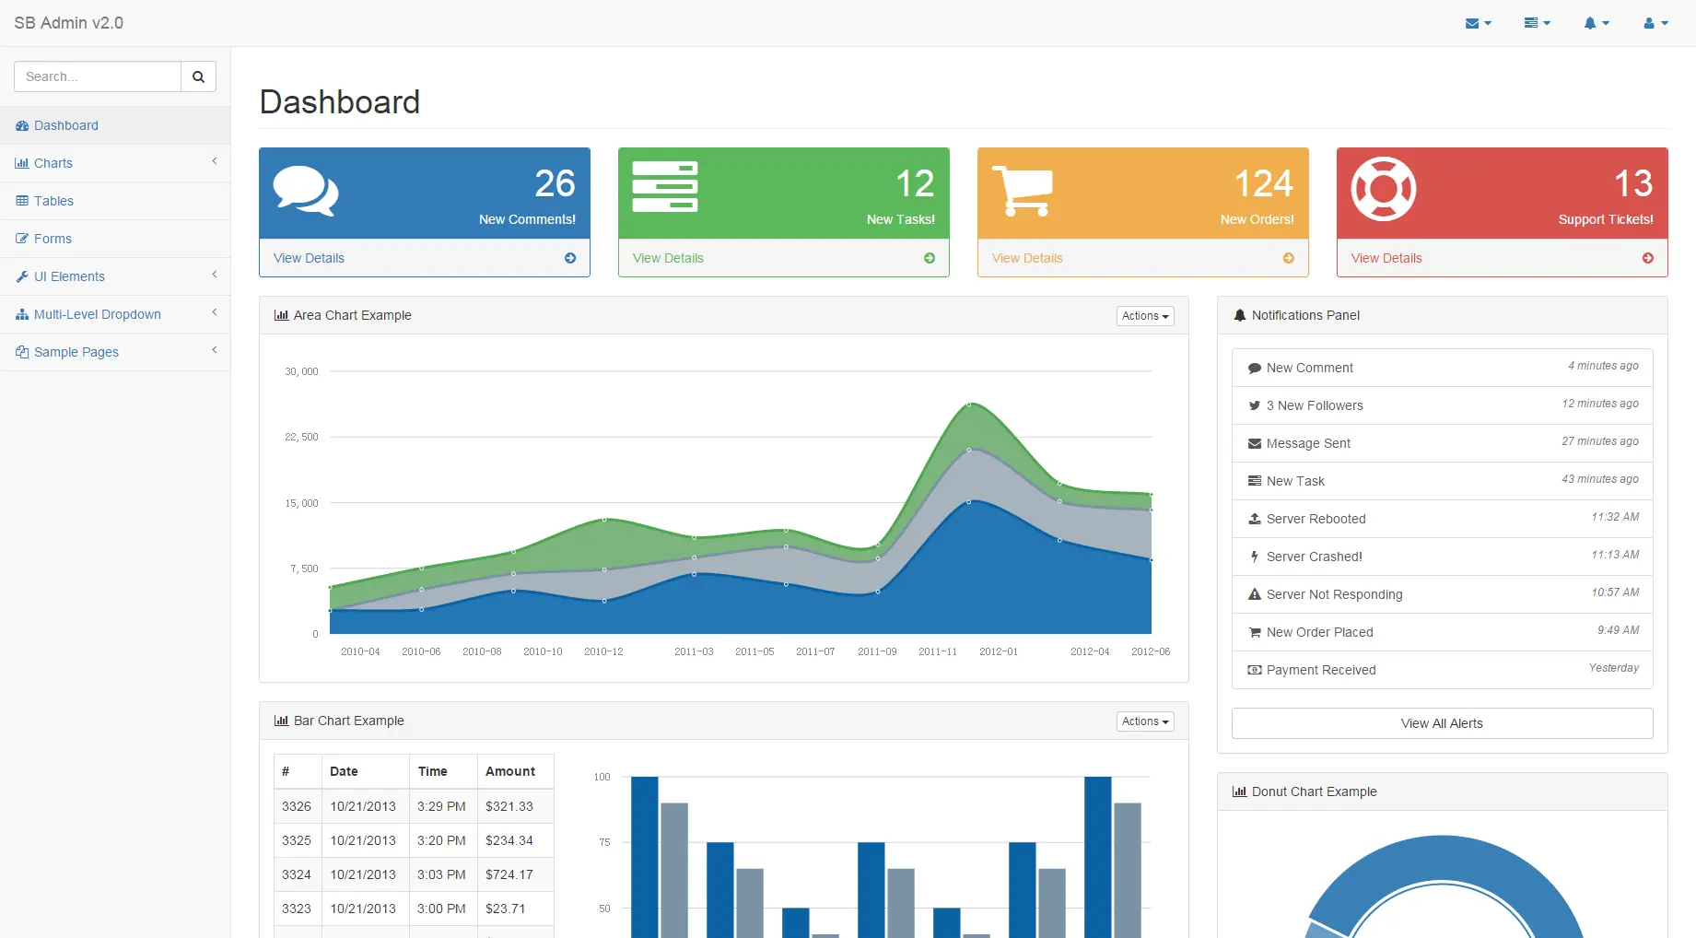
Task: Click the '4 minutes ago' timestamp
Action: point(1603,366)
